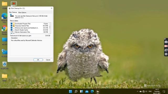
Task: Open the Recycle Bin
Action: point(4,65)
